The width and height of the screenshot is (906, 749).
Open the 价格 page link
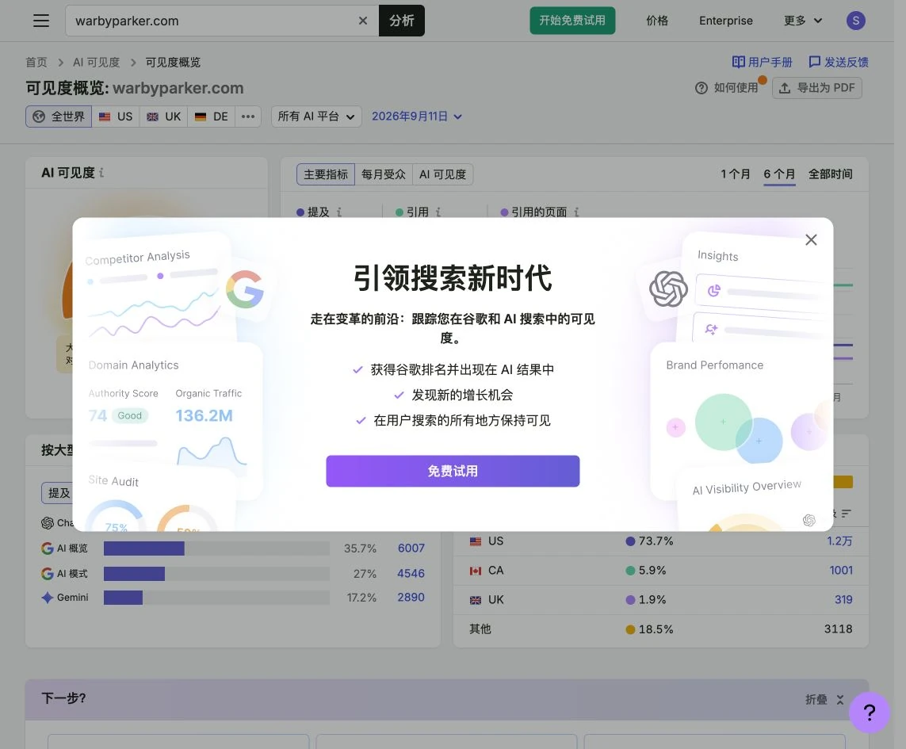pos(657,21)
